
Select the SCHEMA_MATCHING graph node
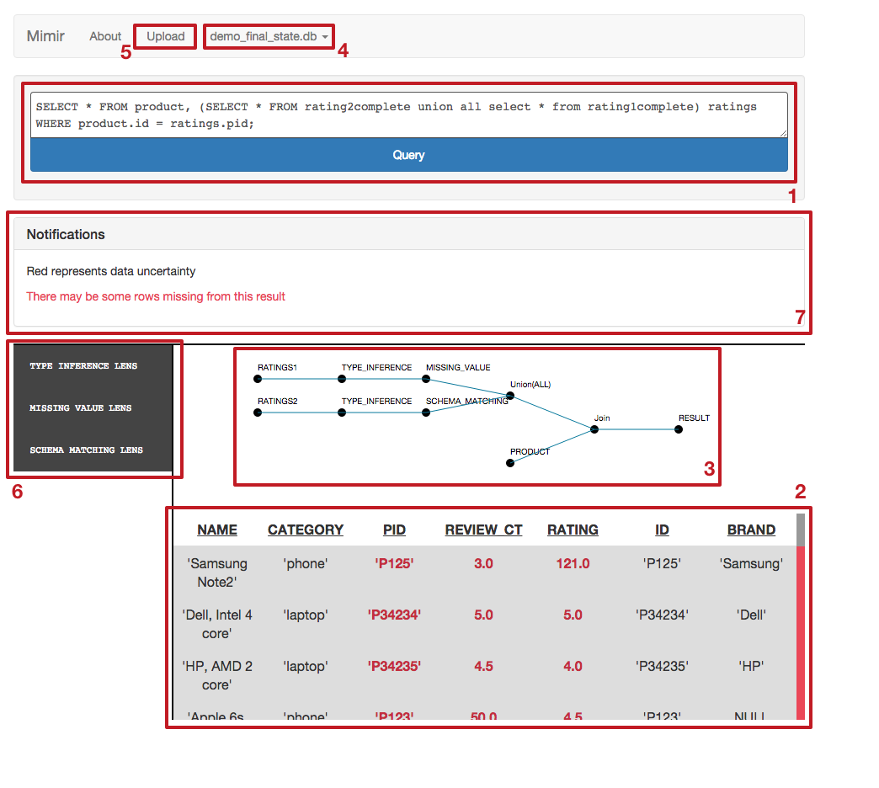pos(426,413)
